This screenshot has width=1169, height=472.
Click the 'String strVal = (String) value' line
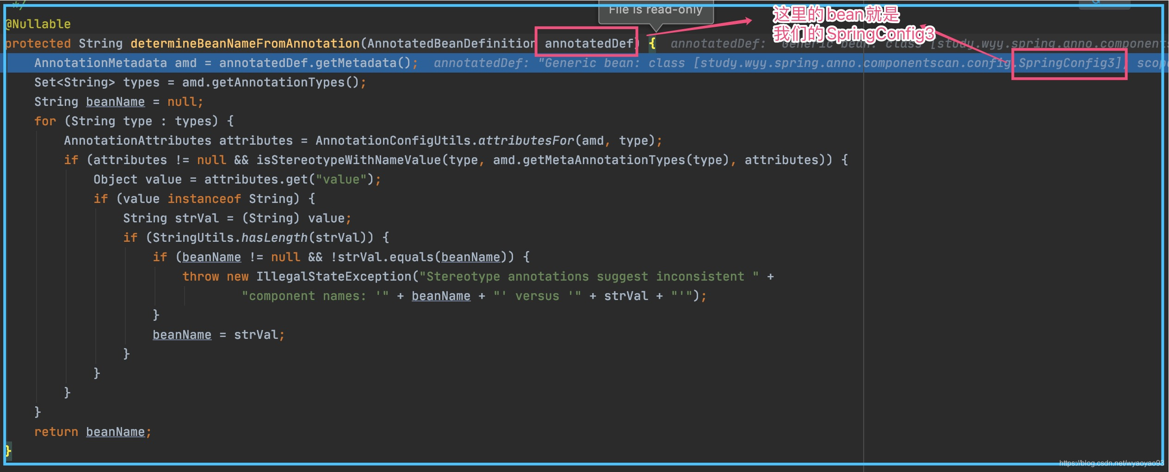[x=237, y=218]
